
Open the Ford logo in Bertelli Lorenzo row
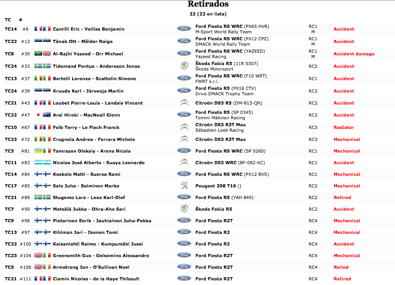coord(184,78)
